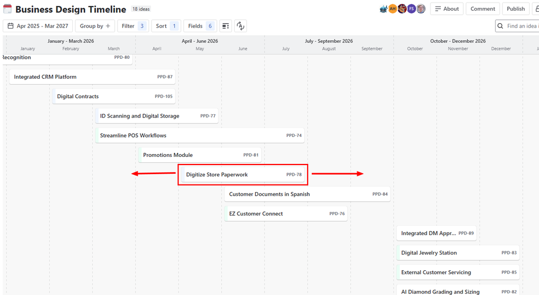Click the PPD-74 issue key
Image resolution: width=539 pixels, height=295 pixels.
coord(294,136)
